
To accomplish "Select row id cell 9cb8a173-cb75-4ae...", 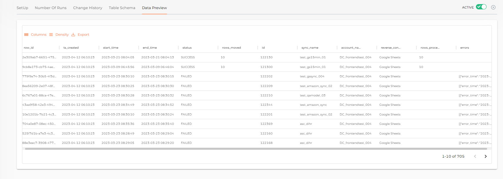I will pyautogui.click(x=39, y=67).
